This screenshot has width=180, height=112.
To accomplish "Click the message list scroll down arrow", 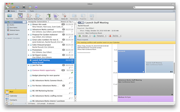I will pos(75,101).
